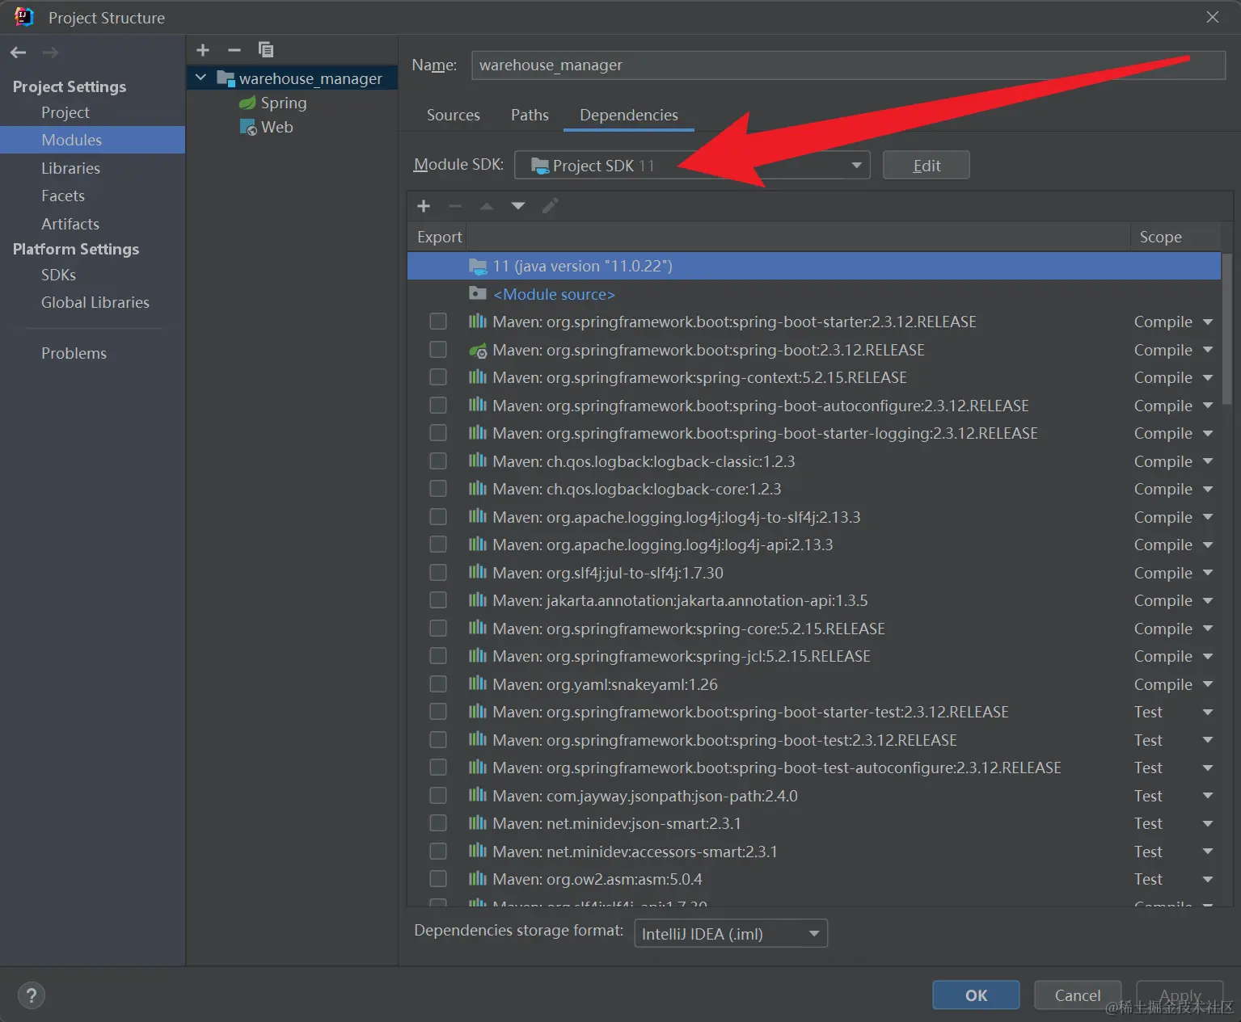This screenshot has height=1022, width=1241.
Task: Remove selected module with minus icon
Action: tap(234, 50)
